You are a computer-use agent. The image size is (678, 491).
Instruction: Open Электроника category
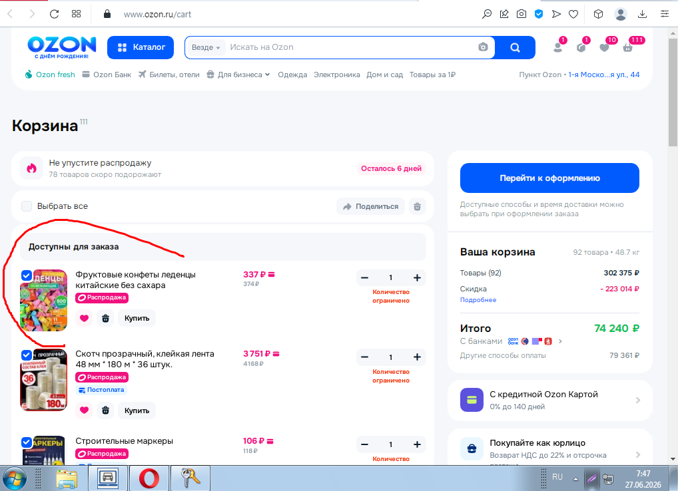click(337, 75)
